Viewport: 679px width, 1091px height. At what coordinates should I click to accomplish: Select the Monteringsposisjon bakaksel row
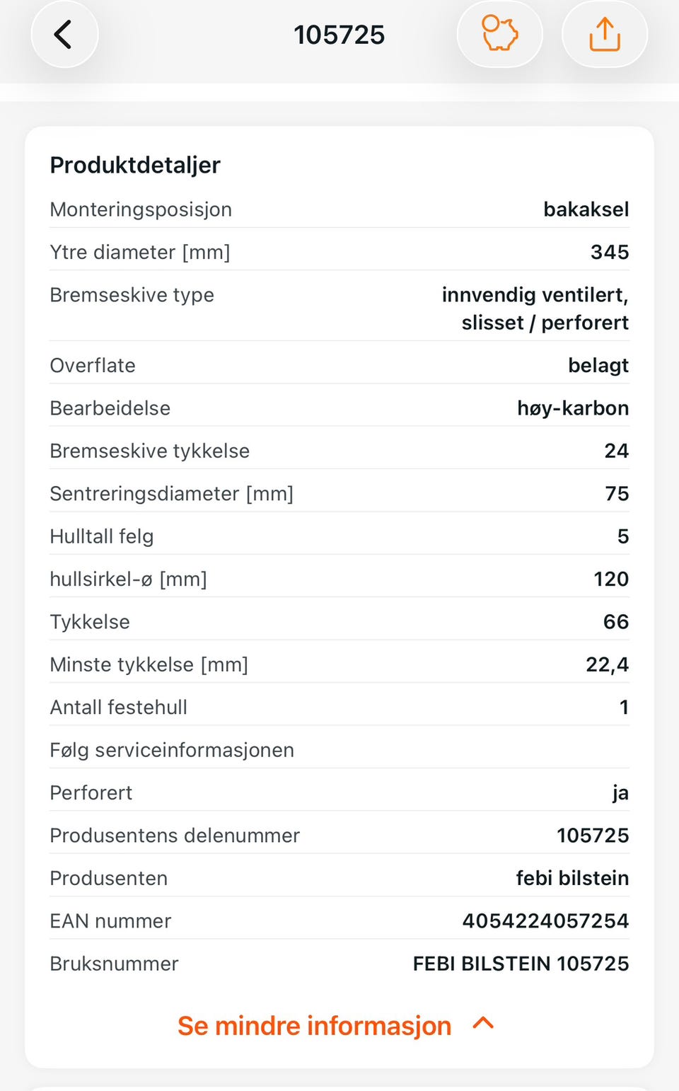(x=339, y=209)
